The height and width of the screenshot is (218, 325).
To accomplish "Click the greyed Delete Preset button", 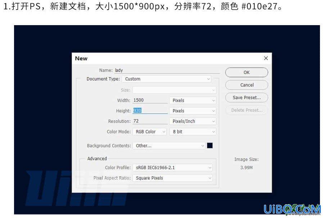I will click(247, 110).
